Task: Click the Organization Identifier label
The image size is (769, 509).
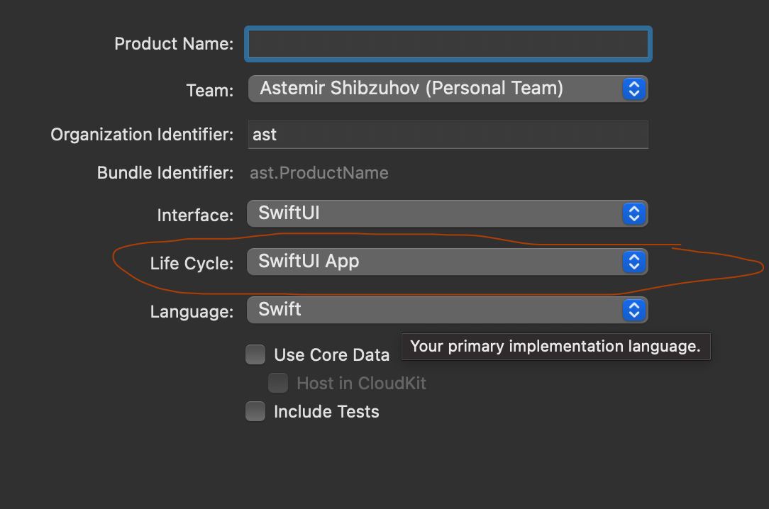Action: (x=142, y=134)
